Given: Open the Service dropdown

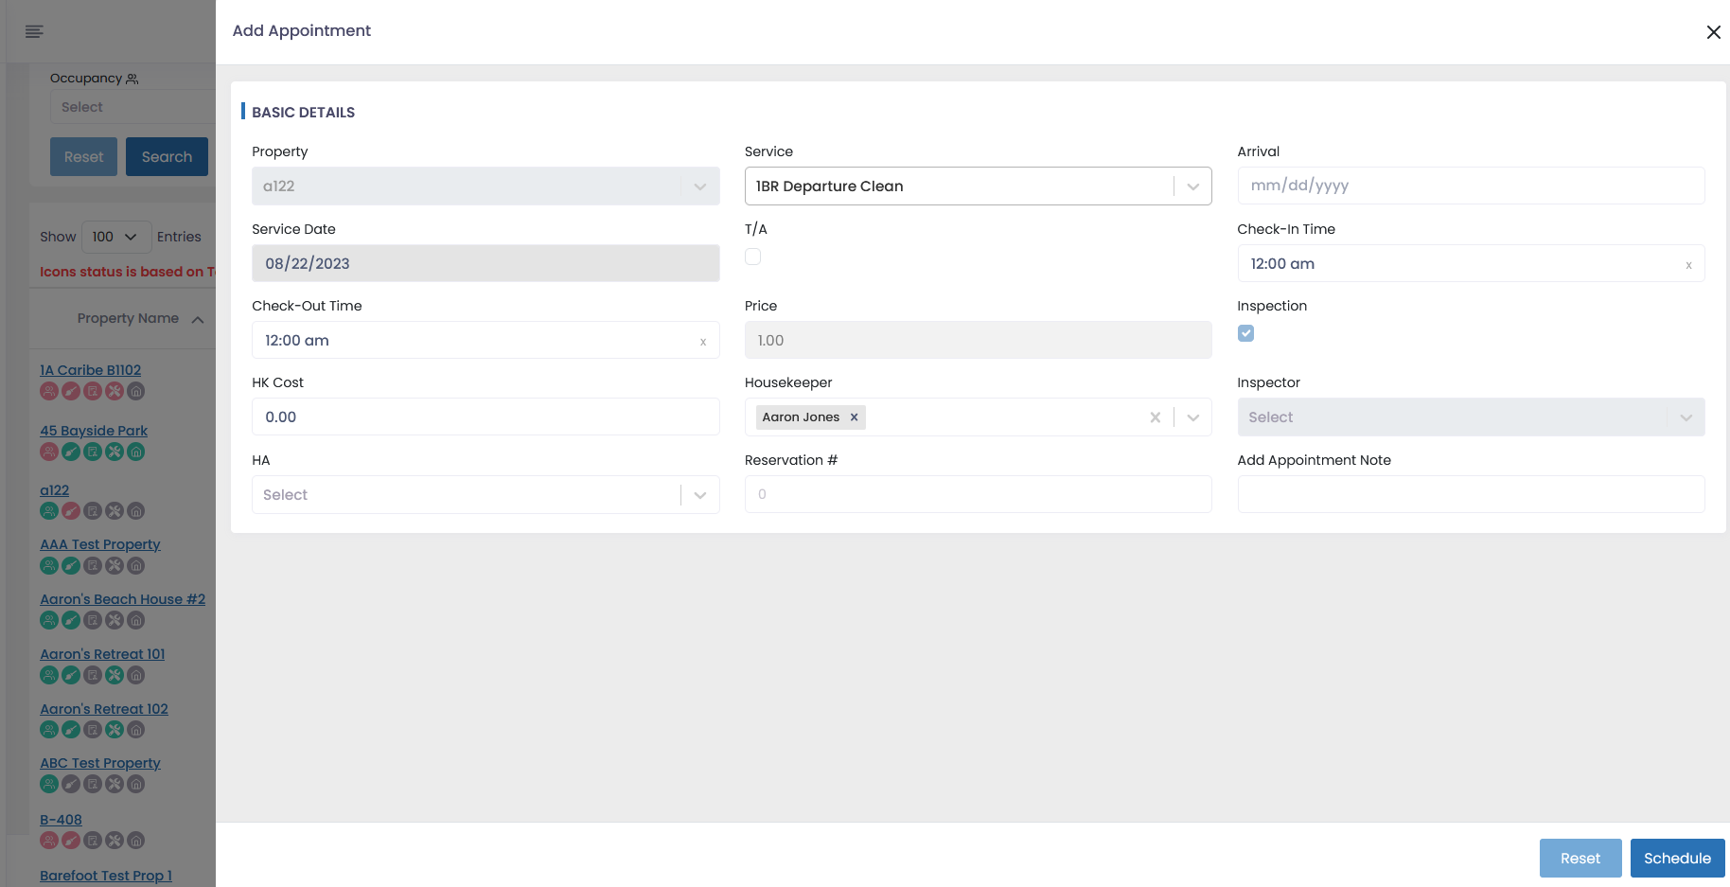Looking at the screenshot, I should pyautogui.click(x=978, y=186).
